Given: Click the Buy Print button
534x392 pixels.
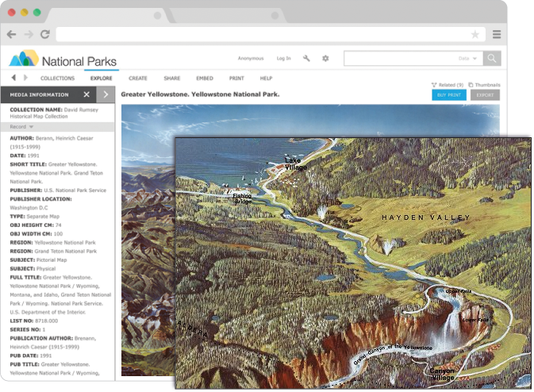Looking at the screenshot, I should tap(449, 95).
